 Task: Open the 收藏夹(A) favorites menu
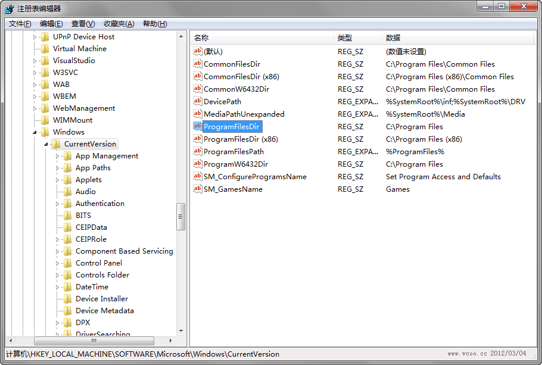[119, 24]
